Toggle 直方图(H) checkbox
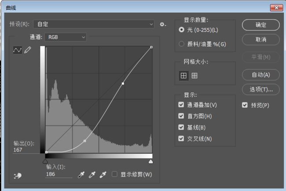 pyautogui.click(x=181, y=116)
